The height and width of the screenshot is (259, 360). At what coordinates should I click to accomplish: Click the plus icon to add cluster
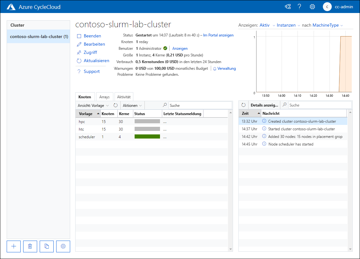pyautogui.click(x=14, y=246)
